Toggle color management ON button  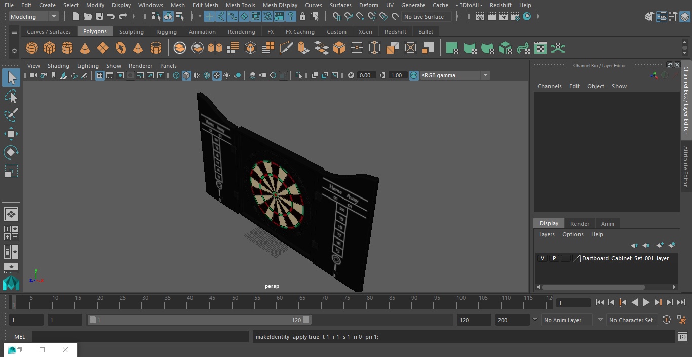(414, 75)
